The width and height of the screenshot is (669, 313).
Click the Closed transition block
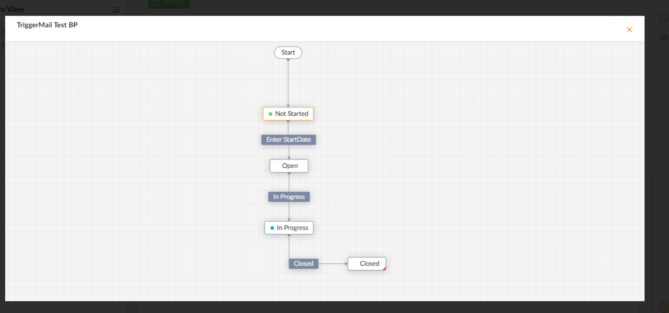click(303, 263)
